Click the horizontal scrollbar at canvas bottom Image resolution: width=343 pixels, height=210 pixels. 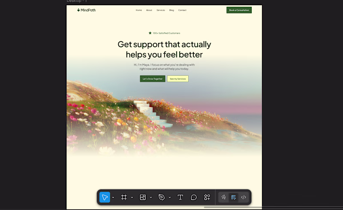coord(274,207)
